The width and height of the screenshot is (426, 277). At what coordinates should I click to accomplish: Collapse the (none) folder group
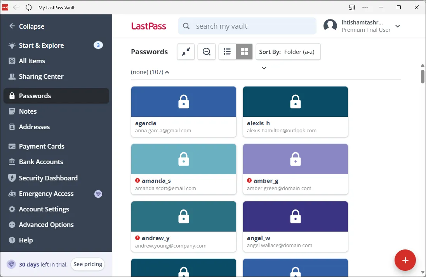167,72
